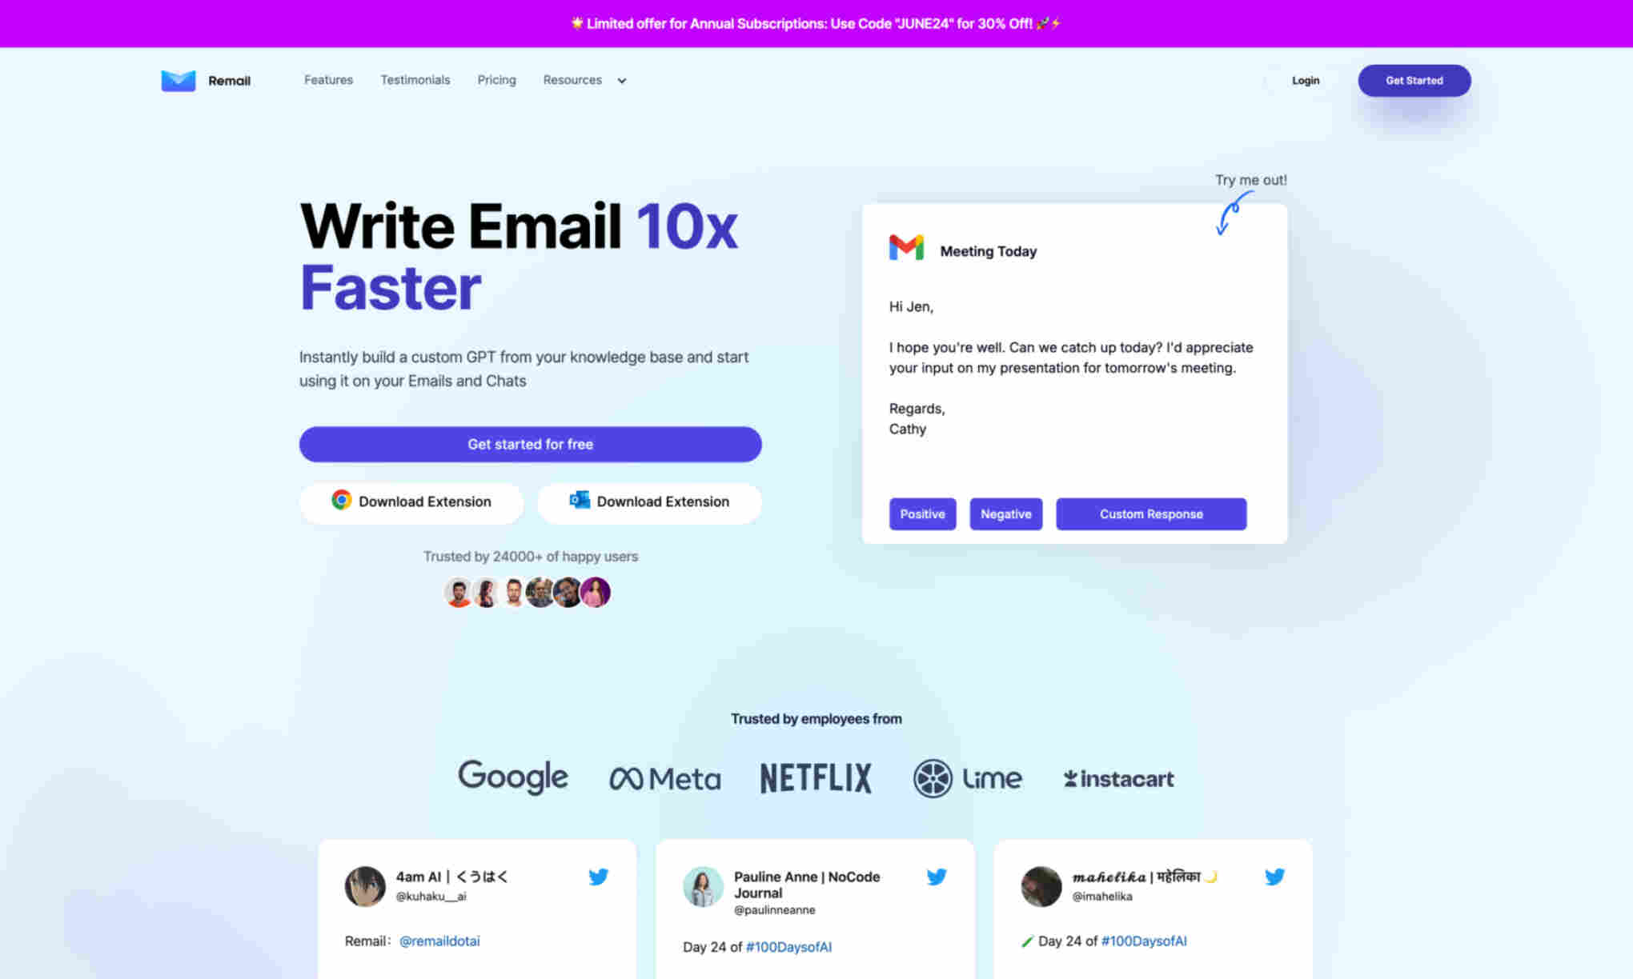The width and height of the screenshot is (1633, 979).
Task: Click the Login link in navigation
Action: click(1306, 79)
